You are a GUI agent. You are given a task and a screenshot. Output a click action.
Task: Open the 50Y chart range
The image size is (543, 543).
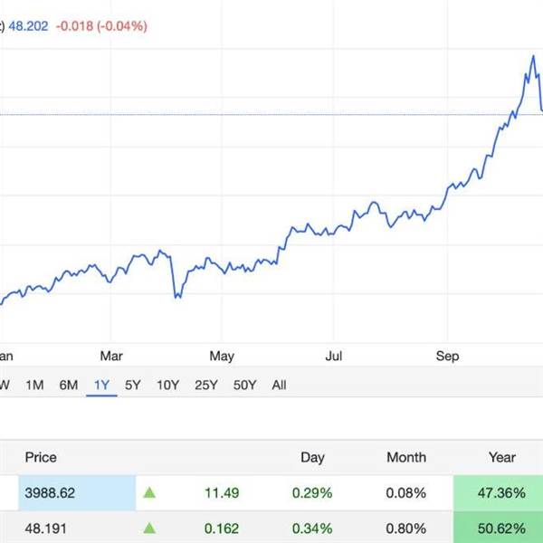click(244, 385)
